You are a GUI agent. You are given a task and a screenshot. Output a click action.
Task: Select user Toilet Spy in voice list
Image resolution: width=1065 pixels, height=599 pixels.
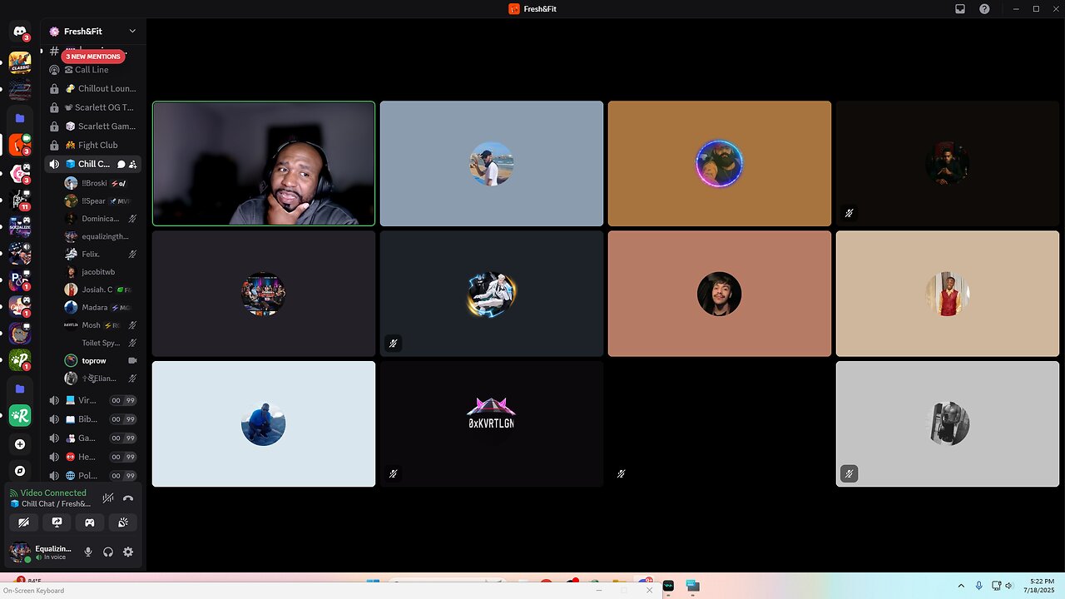point(101,343)
